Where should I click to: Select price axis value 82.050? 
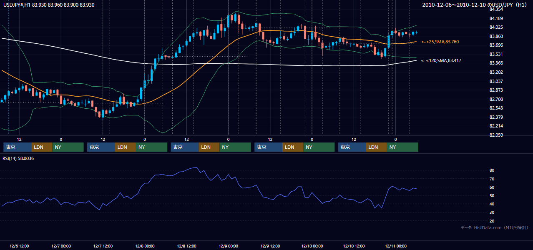tap(496, 135)
